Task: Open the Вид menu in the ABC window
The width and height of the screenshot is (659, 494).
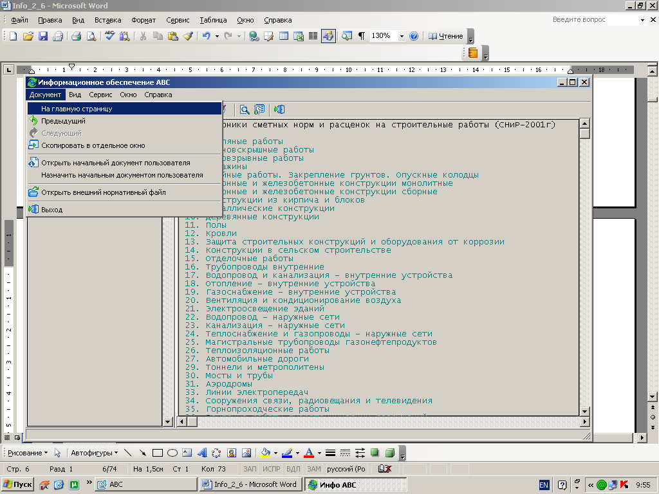Action: point(75,95)
